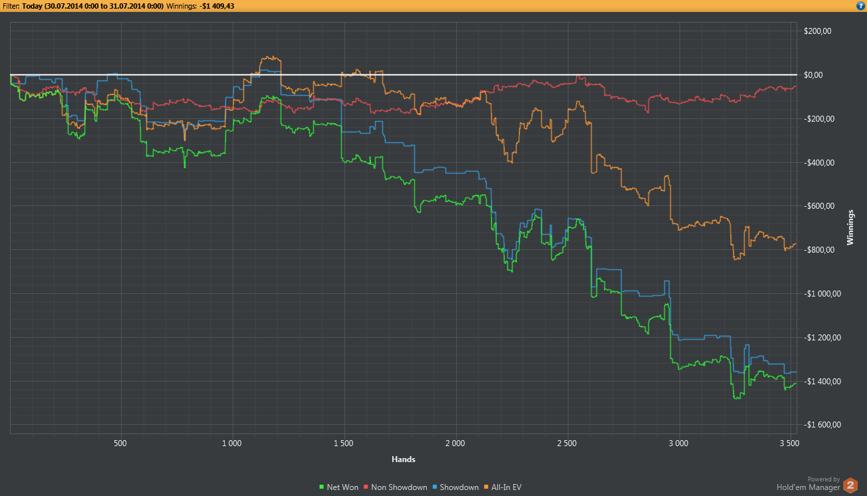The height and width of the screenshot is (496, 867).
Task: Toggle the Non Showdown series label
Action: pos(398,487)
